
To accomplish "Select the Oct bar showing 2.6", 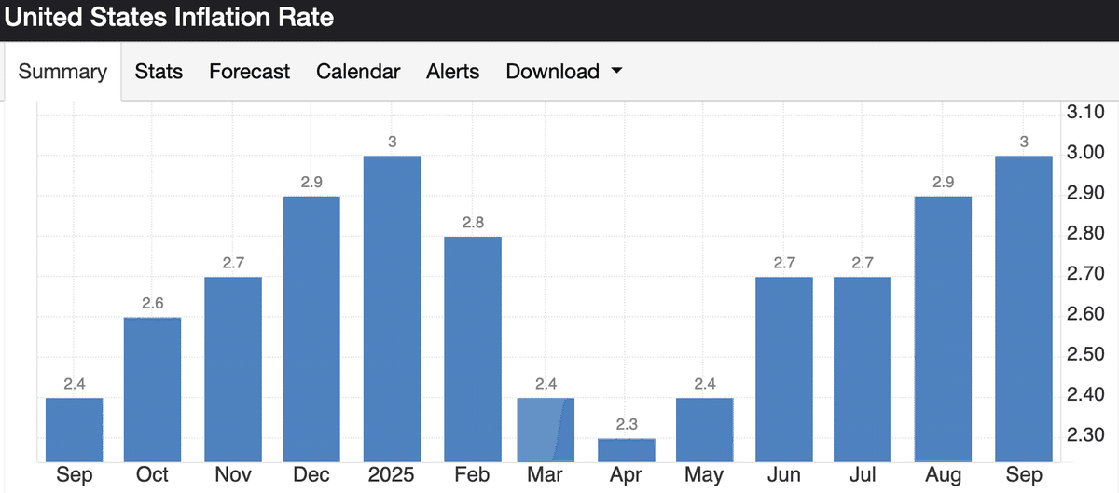I will click(153, 390).
